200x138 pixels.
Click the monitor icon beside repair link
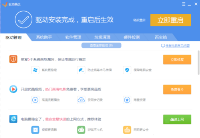point(163,46)
